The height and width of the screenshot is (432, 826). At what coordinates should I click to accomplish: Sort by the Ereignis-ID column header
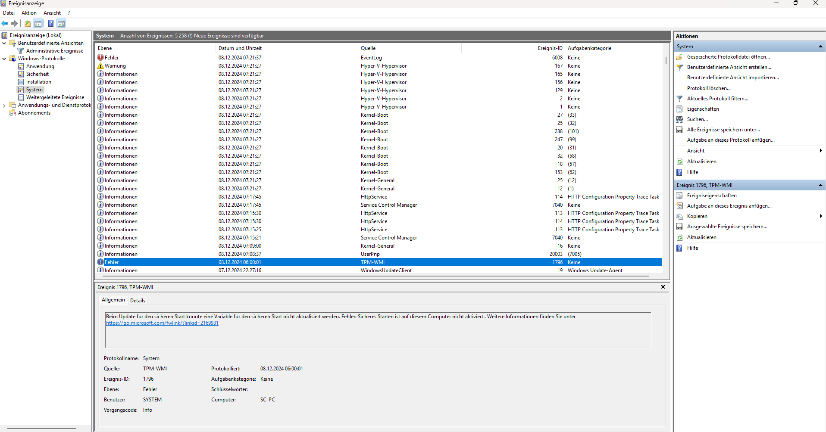(513, 48)
